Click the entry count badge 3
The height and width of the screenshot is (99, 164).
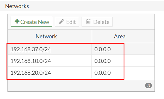(x=148, y=86)
